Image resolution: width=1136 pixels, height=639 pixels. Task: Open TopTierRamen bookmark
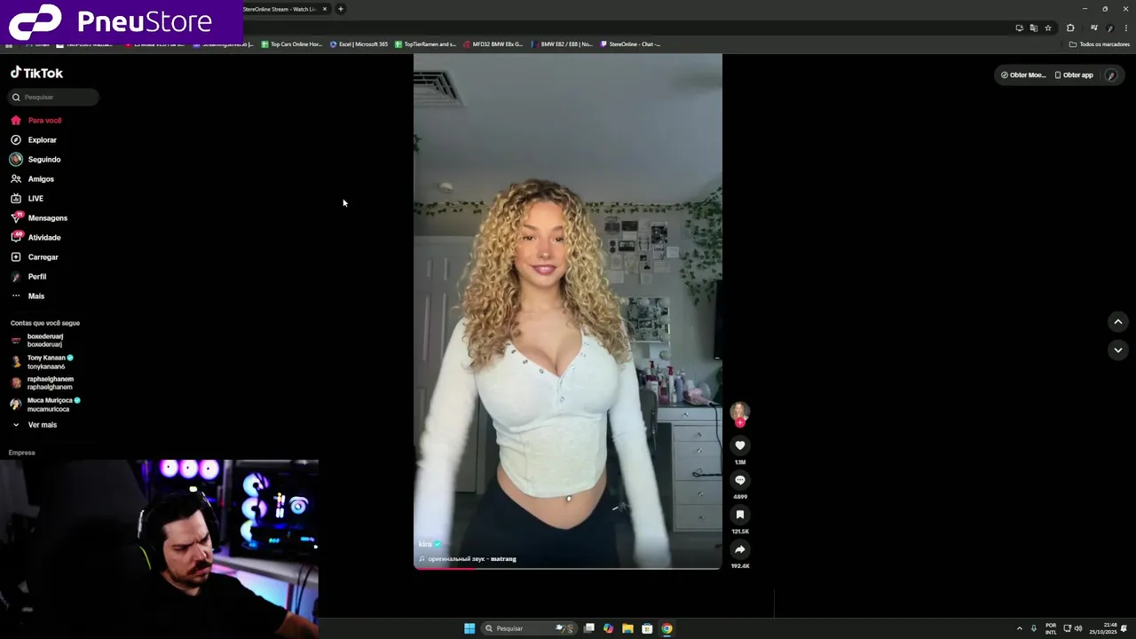click(x=426, y=43)
